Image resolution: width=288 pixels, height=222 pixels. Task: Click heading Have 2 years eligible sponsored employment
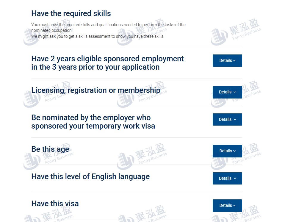pos(107,63)
